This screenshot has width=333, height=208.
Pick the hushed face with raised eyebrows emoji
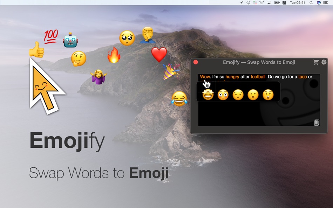238,95
